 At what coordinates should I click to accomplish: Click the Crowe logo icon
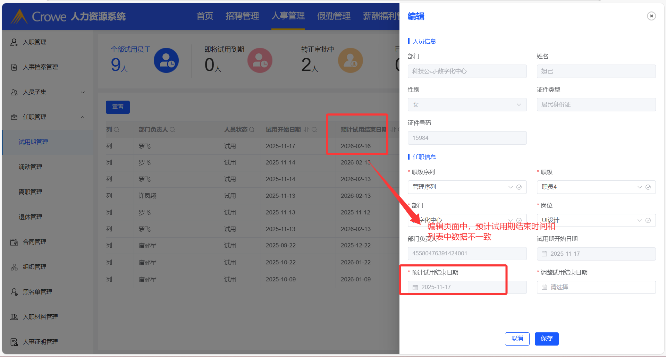[x=19, y=16]
